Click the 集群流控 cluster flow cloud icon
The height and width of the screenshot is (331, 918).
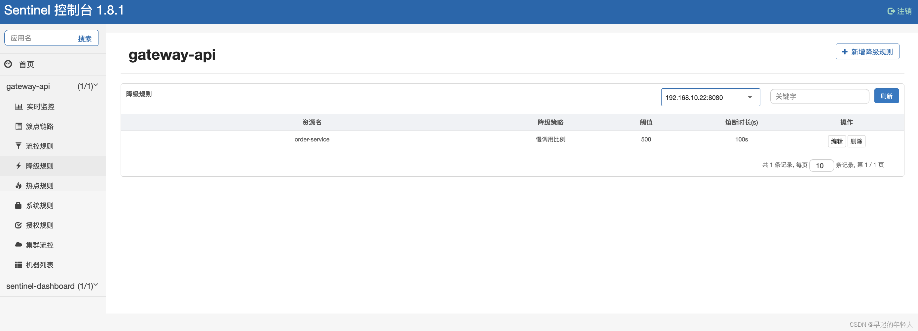(x=18, y=245)
